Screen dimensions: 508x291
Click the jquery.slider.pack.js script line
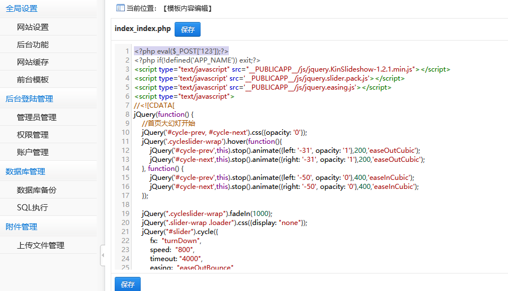coord(269,78)
